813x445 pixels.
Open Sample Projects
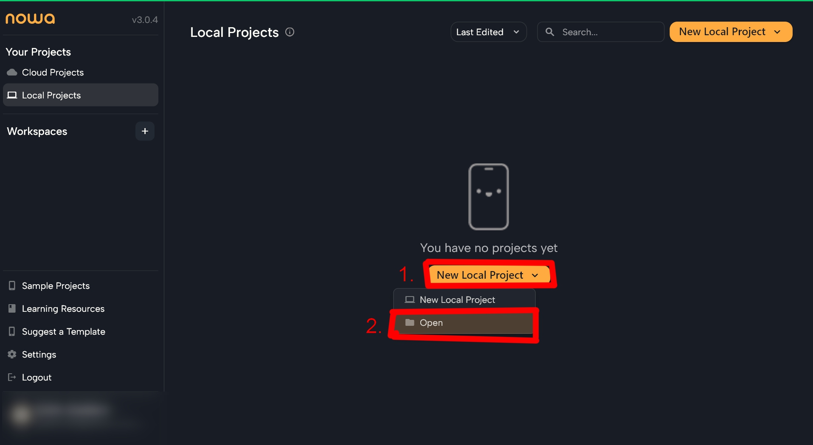(56, 286)
